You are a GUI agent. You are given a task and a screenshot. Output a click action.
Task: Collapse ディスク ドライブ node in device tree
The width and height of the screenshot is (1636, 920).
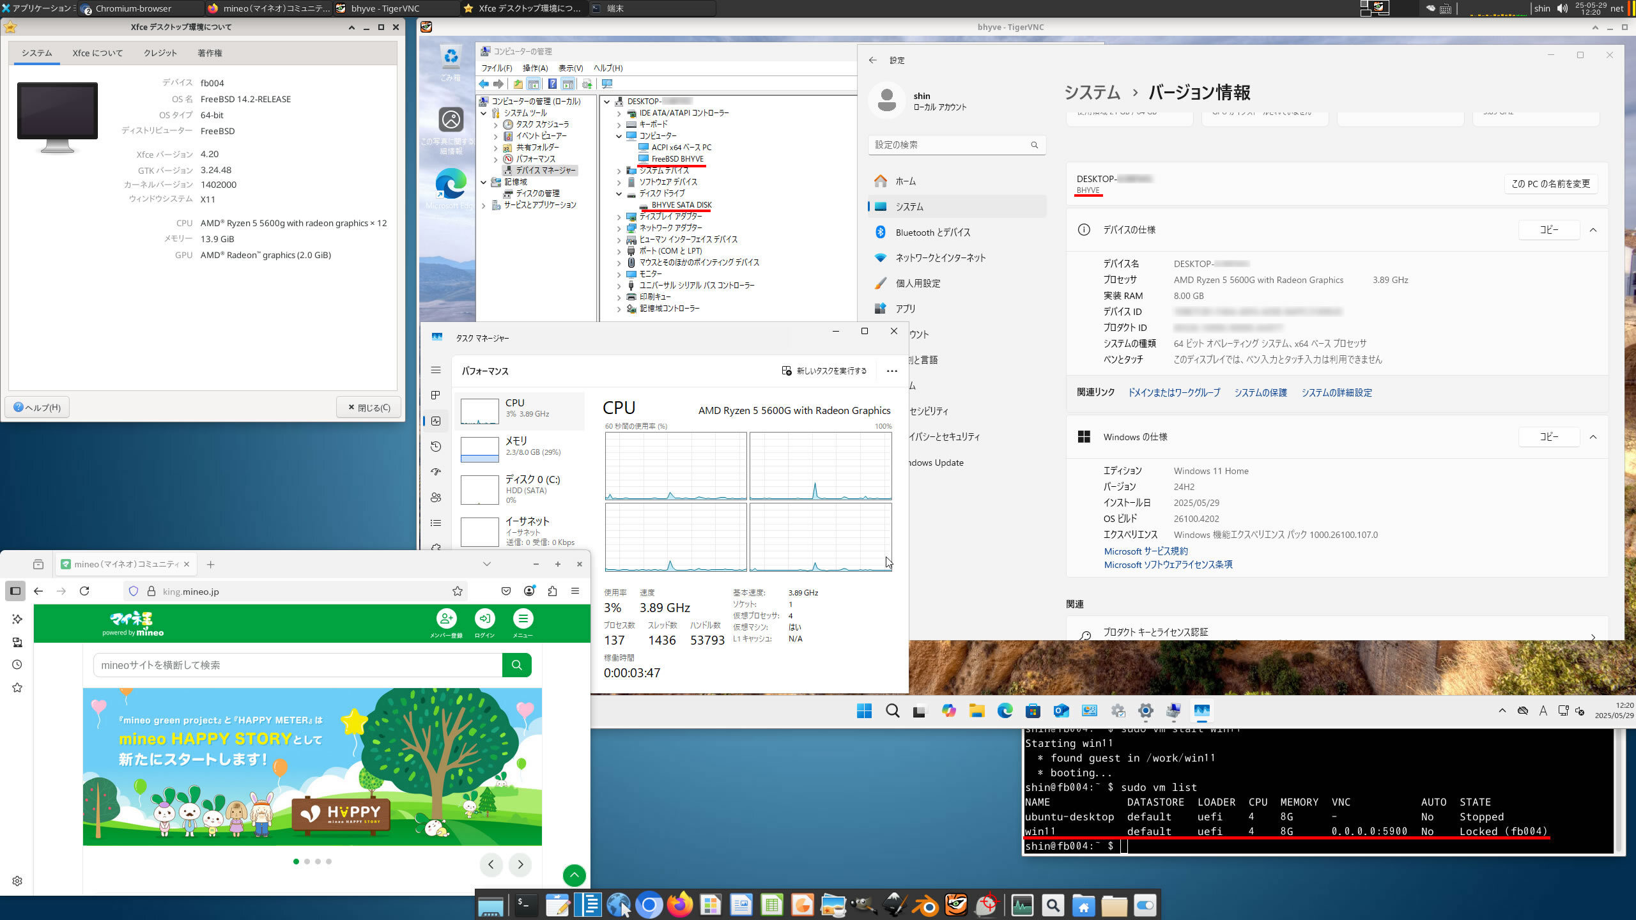[x=619, y=194]
